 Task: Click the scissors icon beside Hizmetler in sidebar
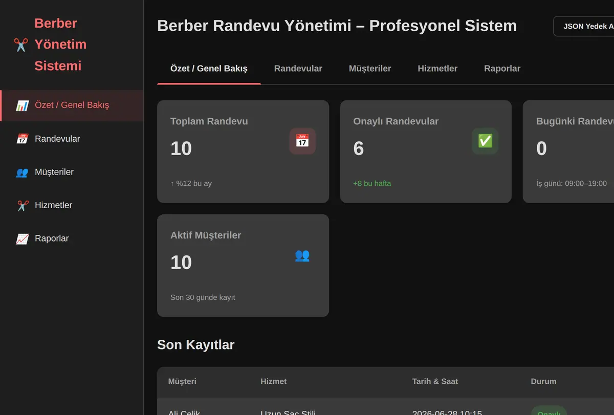point(22,205)
